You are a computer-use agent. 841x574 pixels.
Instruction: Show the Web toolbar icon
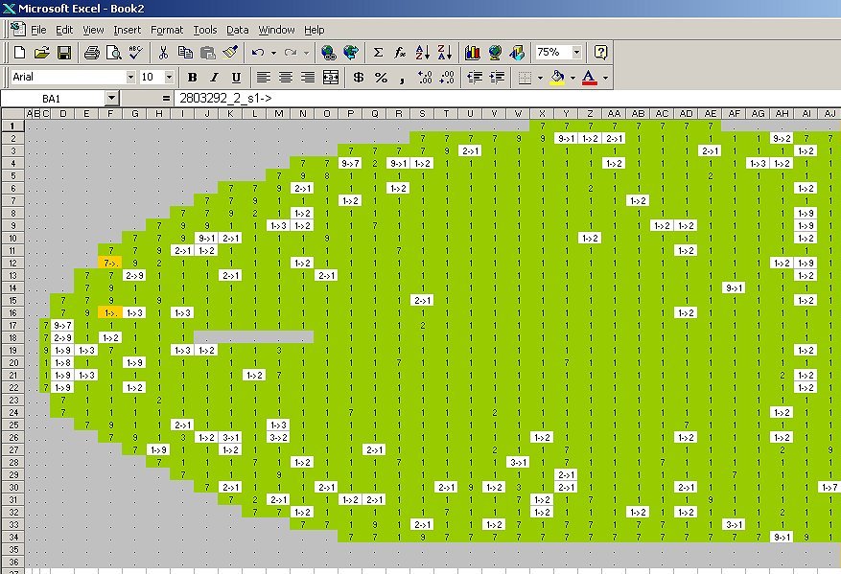pos(351,53)
